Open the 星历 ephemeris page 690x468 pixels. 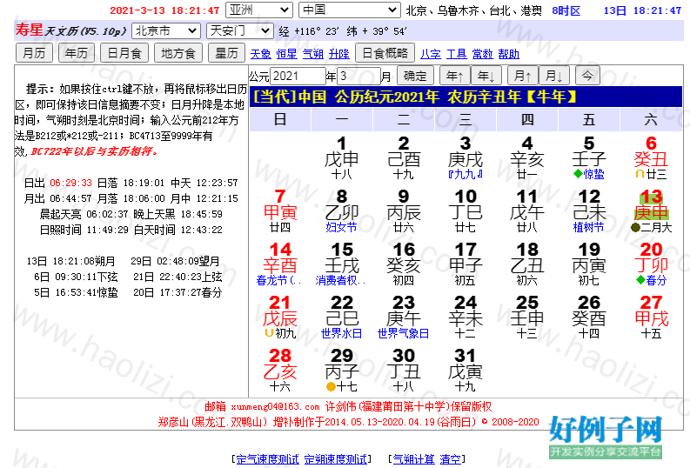(226, 53)
